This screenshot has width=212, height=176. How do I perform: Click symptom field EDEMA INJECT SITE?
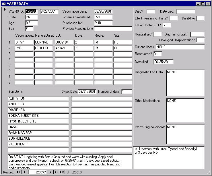click(38, 116)
